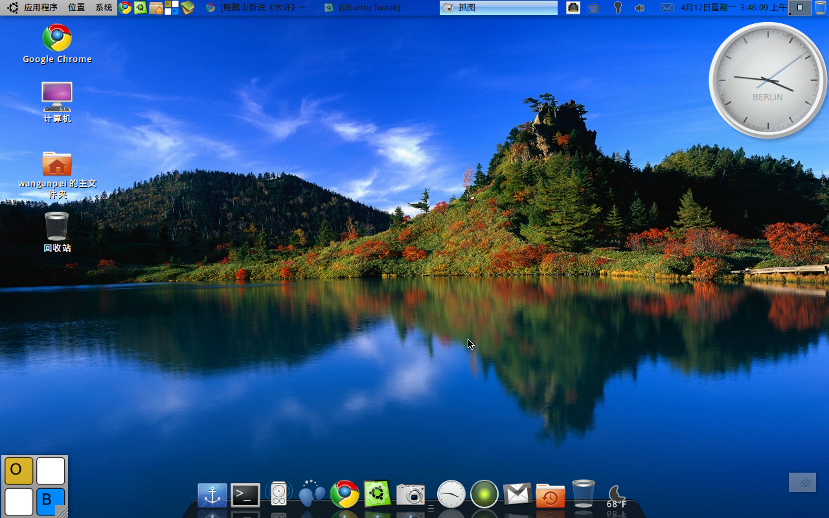Image resolution: width=829 pixels, height=518 pixels.
Task: Click the Berlin analog clock widget
Action: click(x=768, y=80)
